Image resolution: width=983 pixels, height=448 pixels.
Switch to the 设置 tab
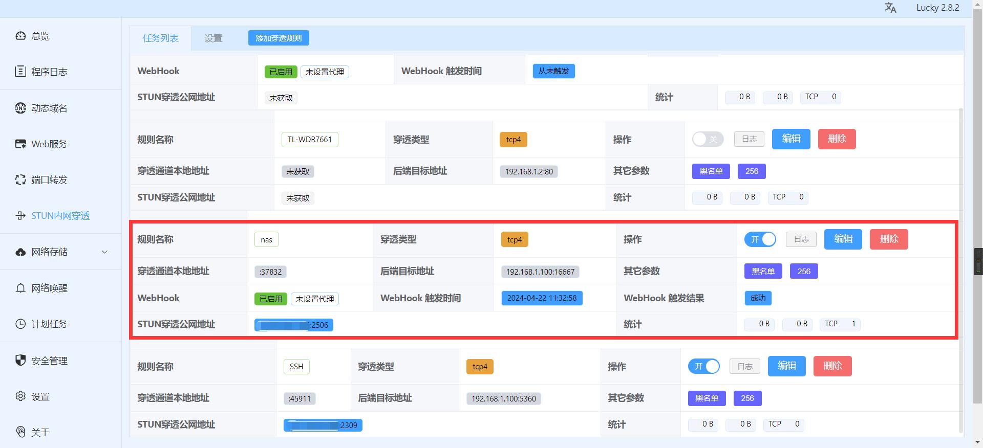point(213,38)
